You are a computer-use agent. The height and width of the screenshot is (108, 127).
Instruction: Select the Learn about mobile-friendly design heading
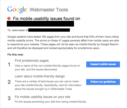pos(40,76)
